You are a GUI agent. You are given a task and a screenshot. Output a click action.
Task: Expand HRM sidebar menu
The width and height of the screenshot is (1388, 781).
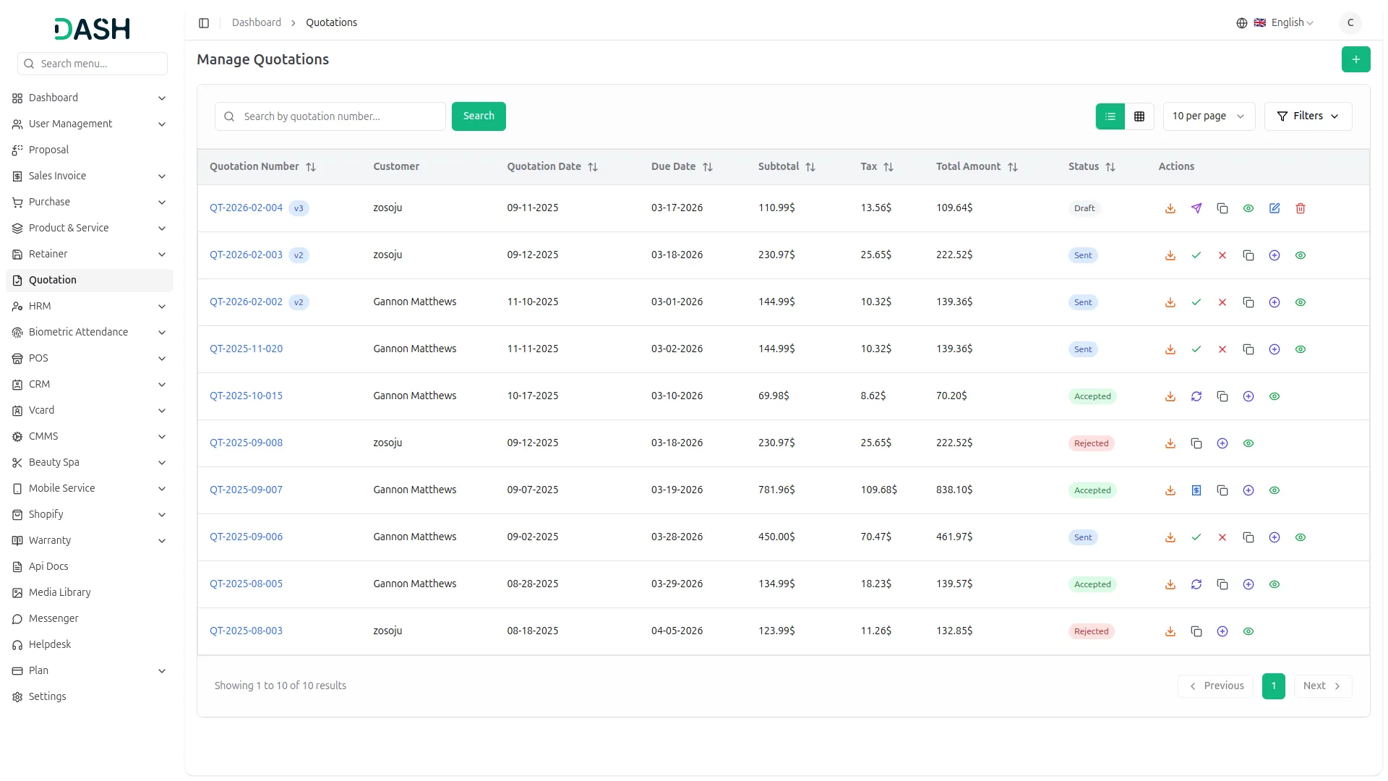[90, 306]
